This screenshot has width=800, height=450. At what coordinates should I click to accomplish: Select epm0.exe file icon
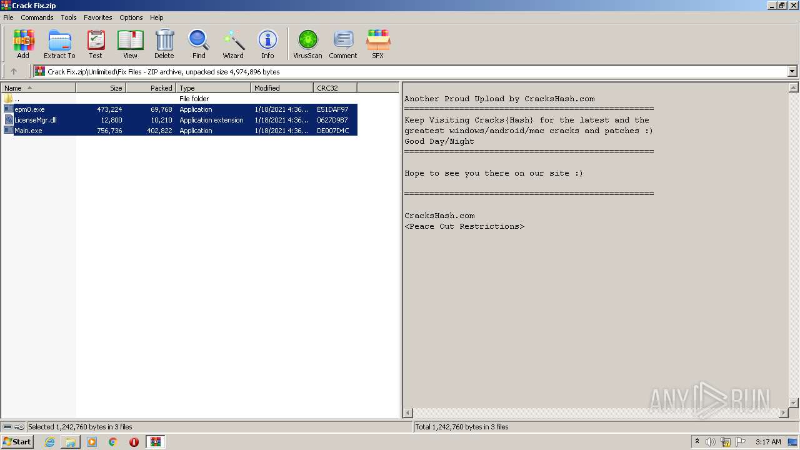(9, 109)
